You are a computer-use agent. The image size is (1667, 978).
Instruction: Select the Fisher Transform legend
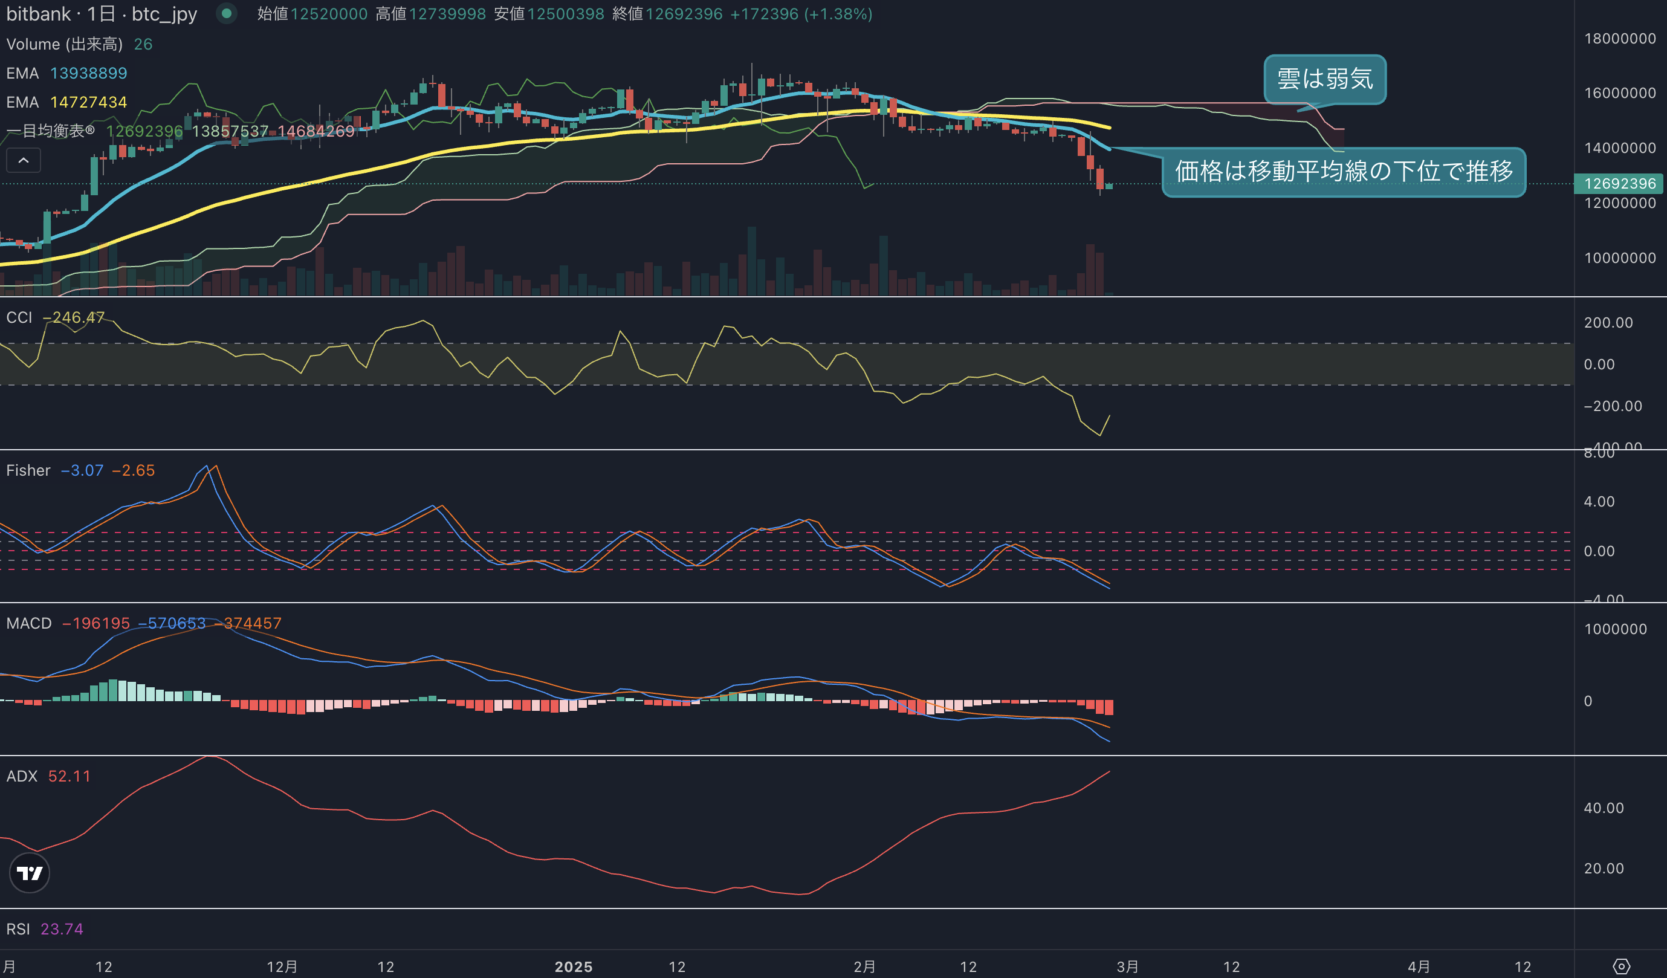click(28, 470)
